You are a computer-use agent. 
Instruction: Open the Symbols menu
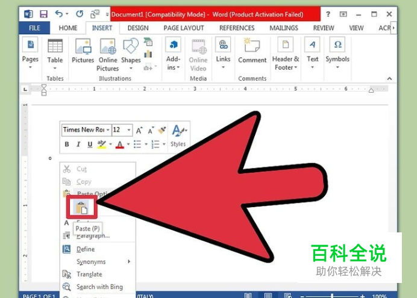[337, 54]
